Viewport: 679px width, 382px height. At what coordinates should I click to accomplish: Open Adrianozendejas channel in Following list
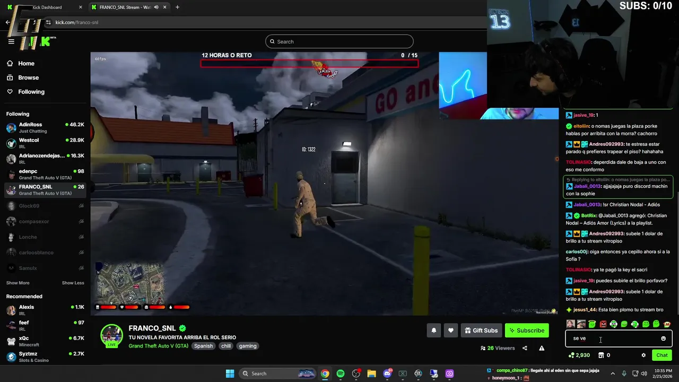point(45,159)
